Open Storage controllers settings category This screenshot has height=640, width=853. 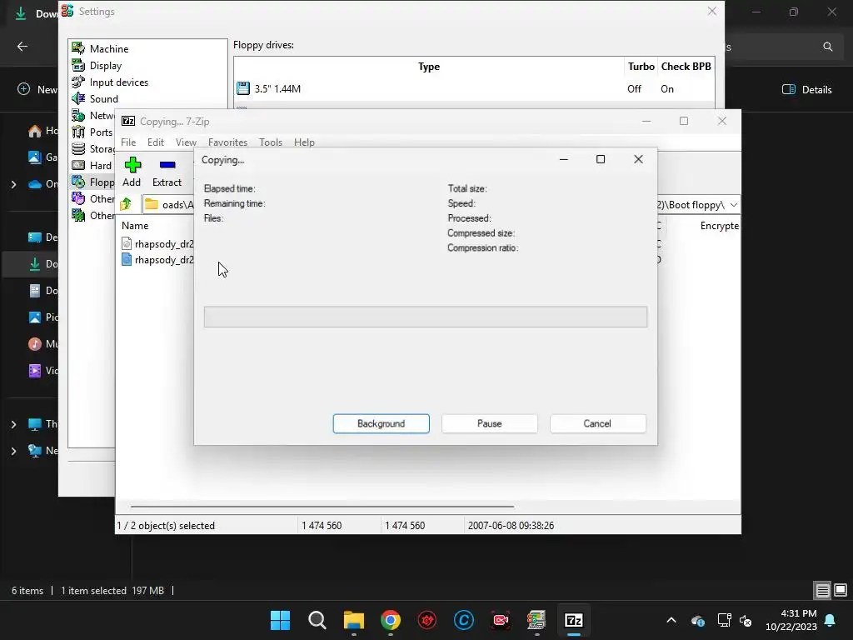[93, 148]
